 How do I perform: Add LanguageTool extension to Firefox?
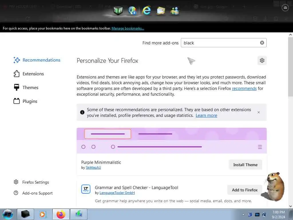245,190
